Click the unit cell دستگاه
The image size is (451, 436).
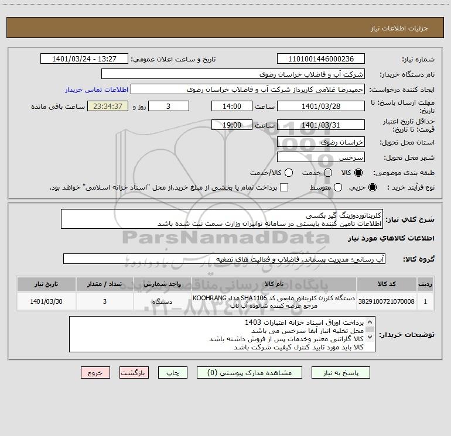(162, 301)
